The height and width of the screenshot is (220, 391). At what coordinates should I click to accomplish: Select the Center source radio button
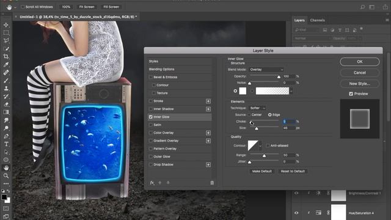point(249,115)
